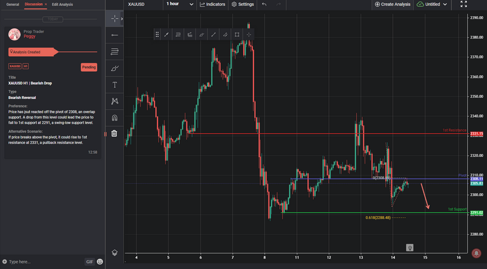Grab the floating toolbar drag handle
The image size is (487, 269).
157,35
